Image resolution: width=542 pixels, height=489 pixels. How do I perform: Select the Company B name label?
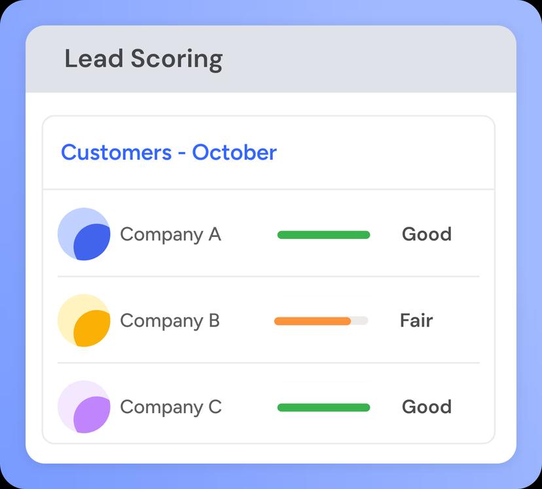[170, 321]
